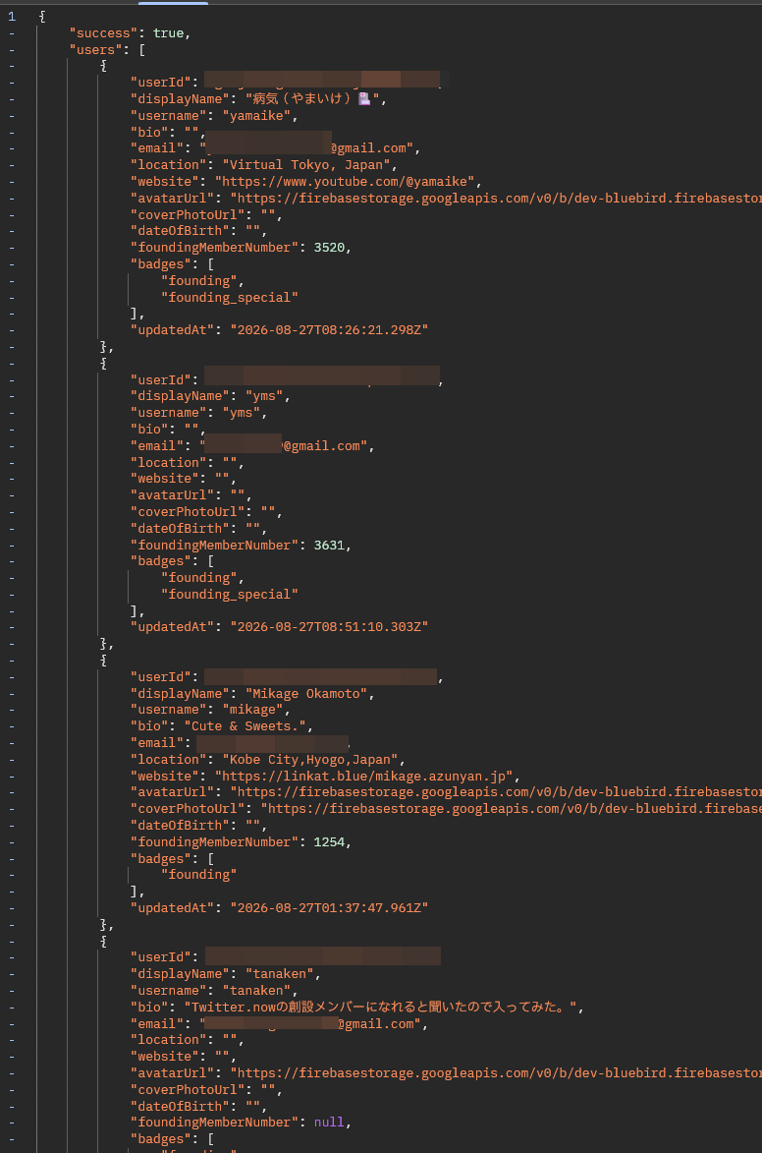Click coverPhotoUrl firebase link in Mikage block

(512, 809)
